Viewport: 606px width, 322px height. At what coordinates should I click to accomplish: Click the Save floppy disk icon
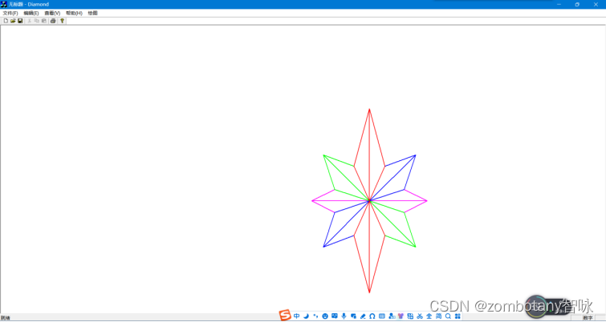[20, 21]
